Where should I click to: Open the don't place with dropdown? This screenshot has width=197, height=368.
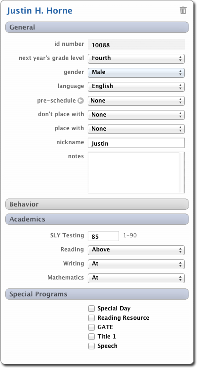coord(136,115)
